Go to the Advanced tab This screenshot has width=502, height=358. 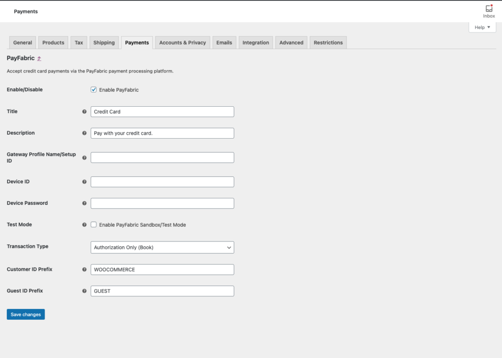point(291,43)
